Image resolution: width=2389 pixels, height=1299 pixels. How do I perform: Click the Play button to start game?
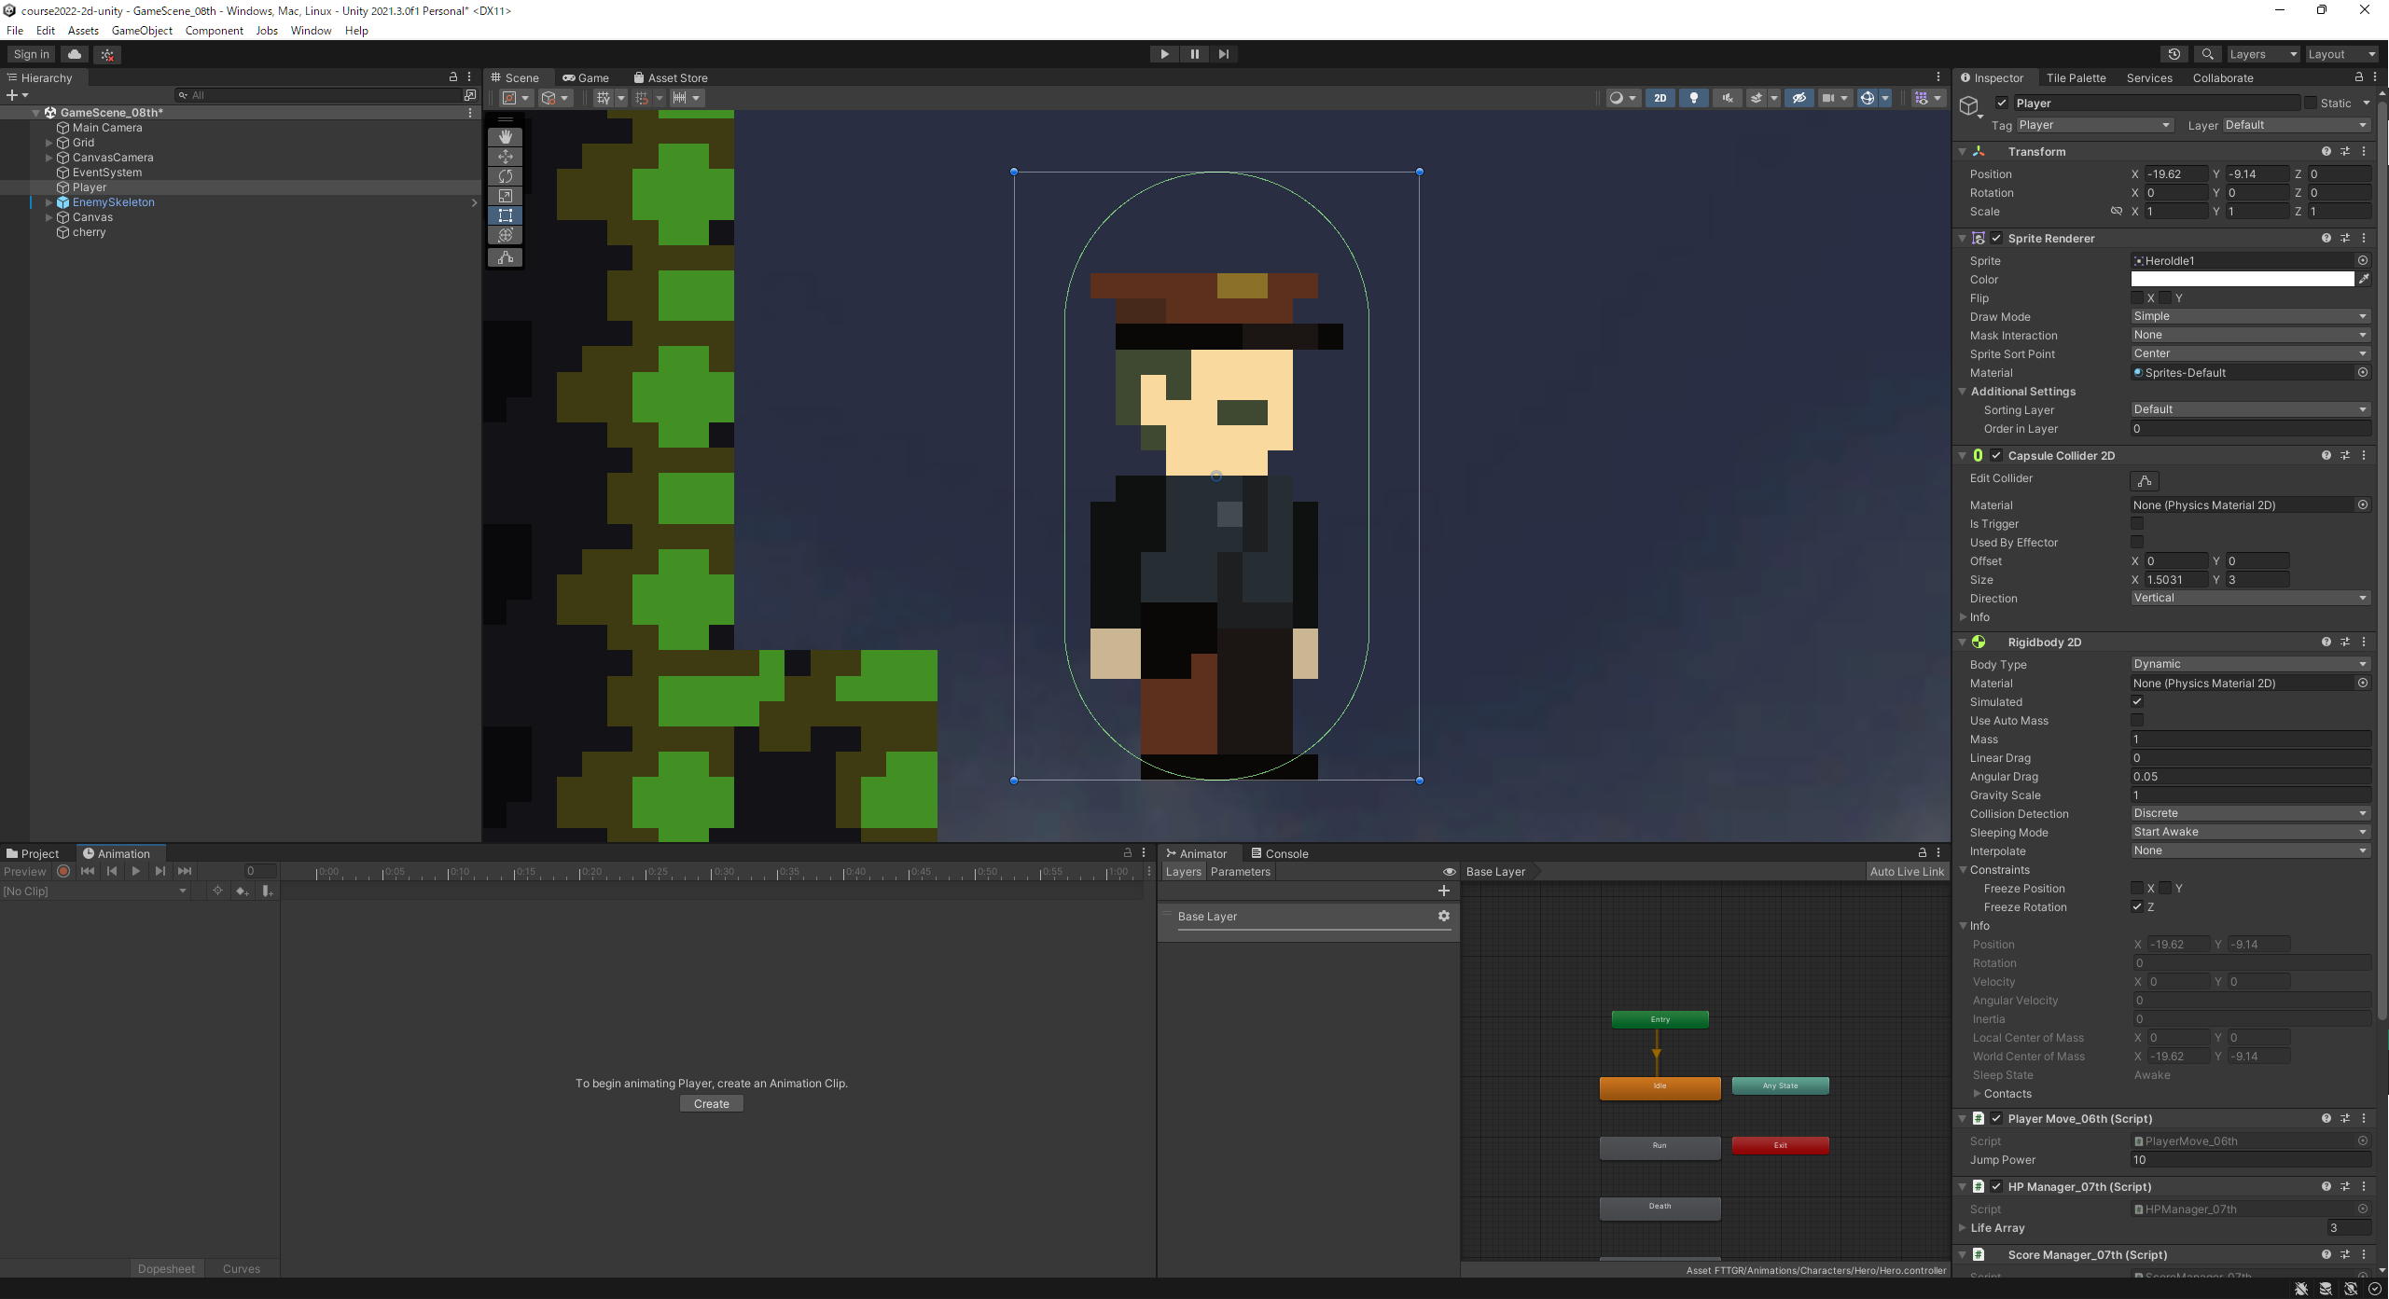(1164, 54)
